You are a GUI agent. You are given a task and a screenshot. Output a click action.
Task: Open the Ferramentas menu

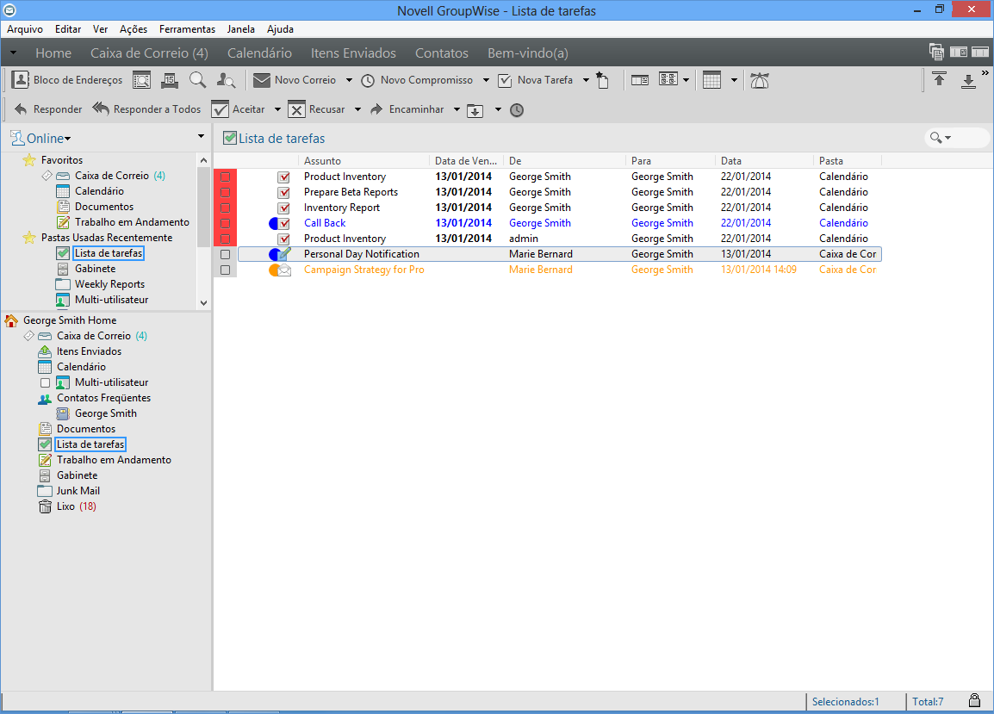coord(187,29)
